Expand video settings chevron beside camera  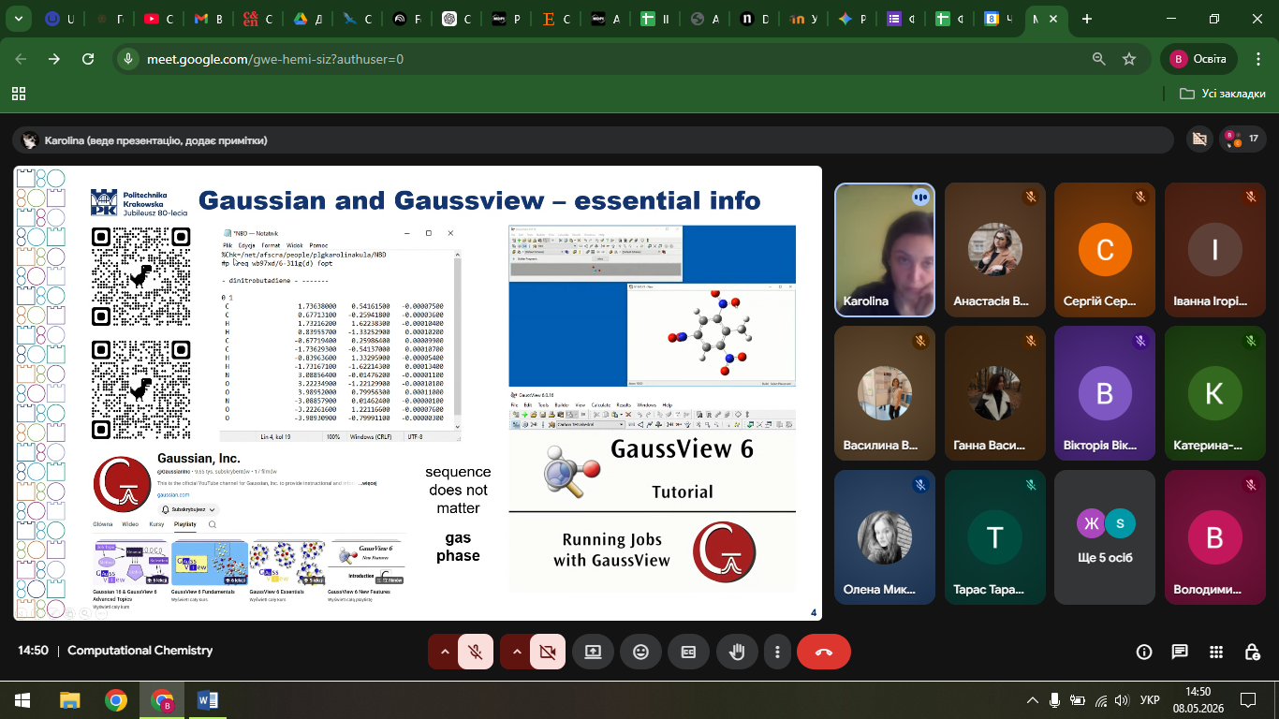(516, 652)
